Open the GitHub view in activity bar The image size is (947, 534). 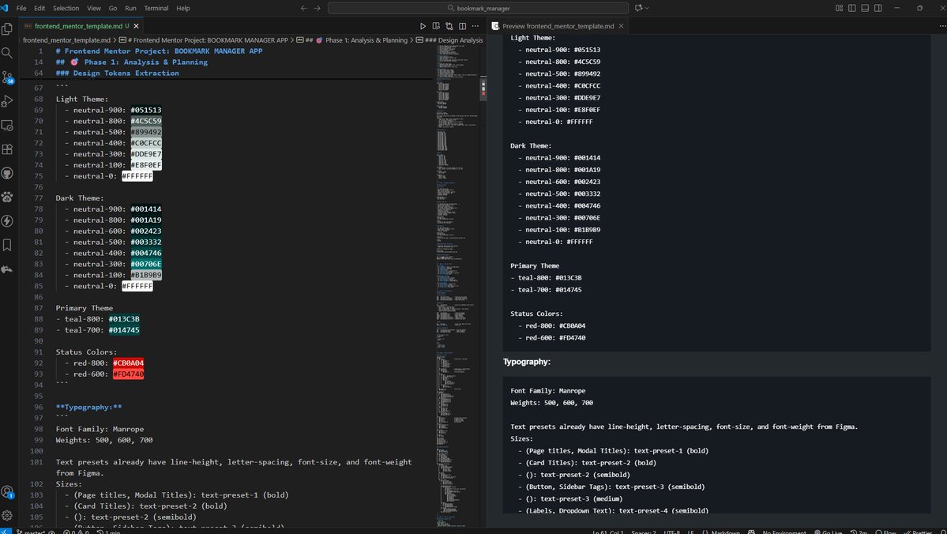click(x=7, y=173)
